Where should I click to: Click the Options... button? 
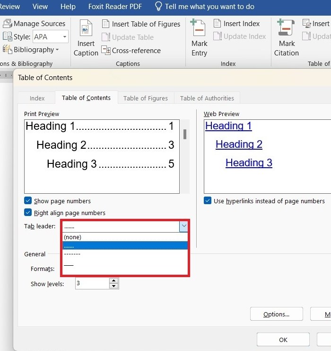pos(277,314)
